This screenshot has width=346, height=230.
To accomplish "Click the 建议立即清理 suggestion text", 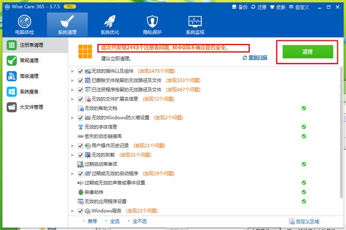I will pyautogui.click(x=116, y=58).
